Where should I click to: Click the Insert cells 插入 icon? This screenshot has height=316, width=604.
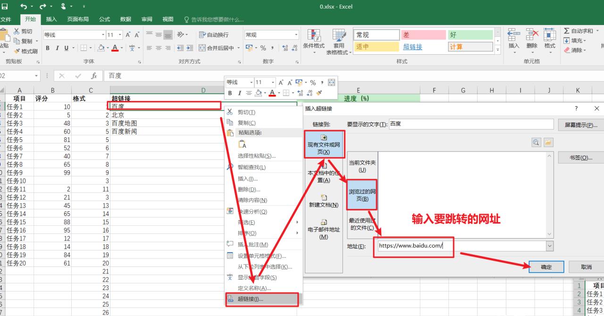514,34
